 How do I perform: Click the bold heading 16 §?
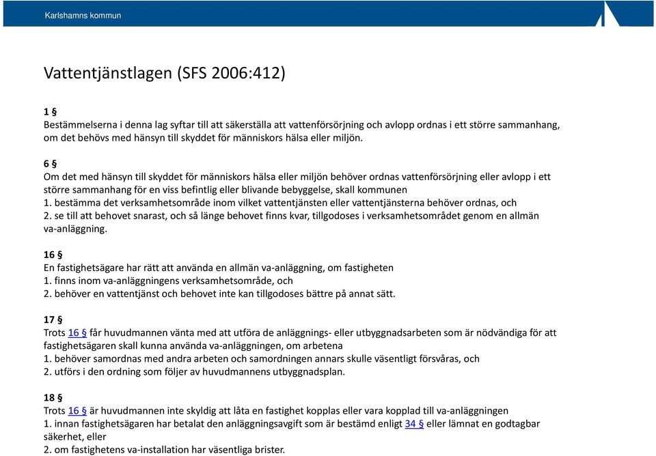53,255
